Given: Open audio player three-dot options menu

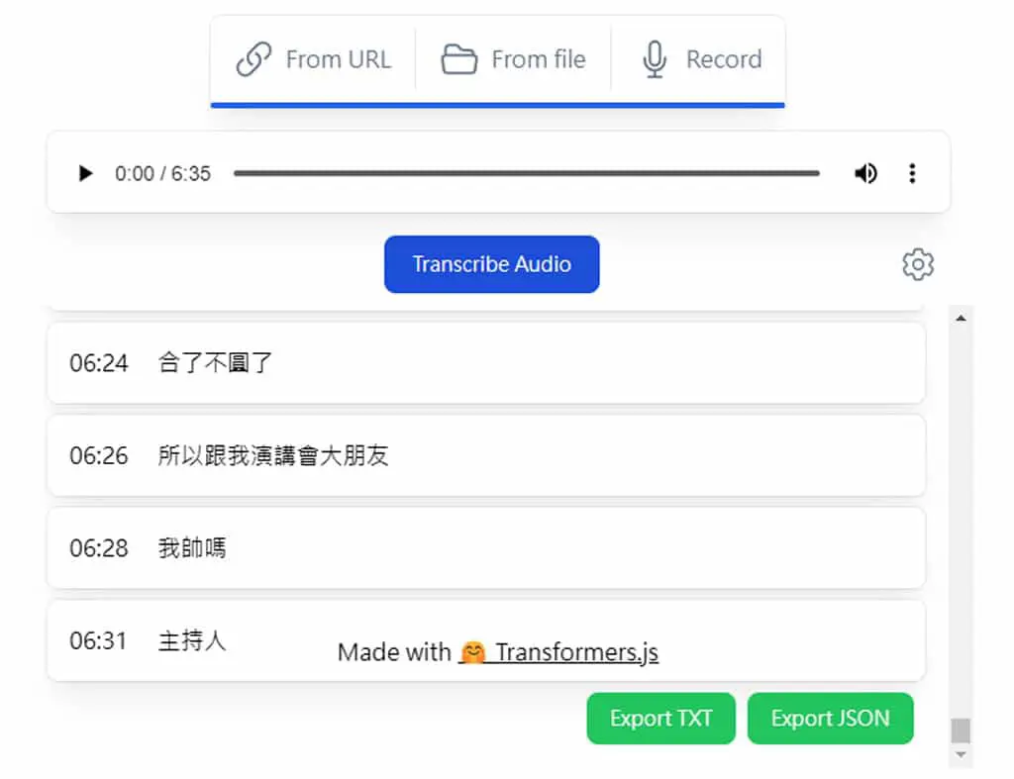Looking at the screenshot, I should (912, 173).
